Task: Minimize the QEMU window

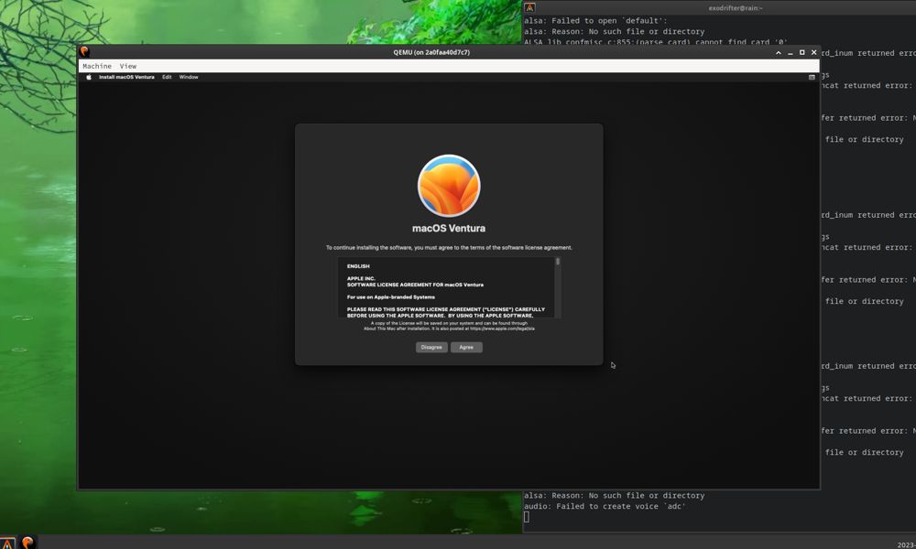Action: click(790, 52)
